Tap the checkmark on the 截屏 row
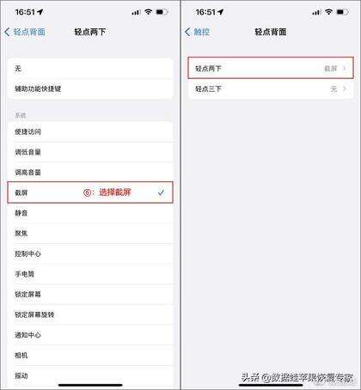 [161, 192]
